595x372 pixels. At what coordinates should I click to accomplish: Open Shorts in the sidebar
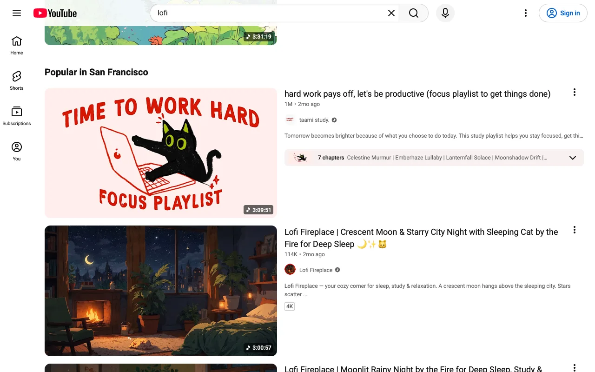[x=17, y=80]
